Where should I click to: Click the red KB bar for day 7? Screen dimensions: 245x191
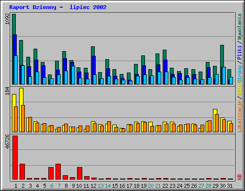click(58, 171)
